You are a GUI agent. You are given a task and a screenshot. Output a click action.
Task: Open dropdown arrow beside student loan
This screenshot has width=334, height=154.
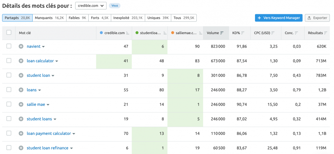point(53,76)
